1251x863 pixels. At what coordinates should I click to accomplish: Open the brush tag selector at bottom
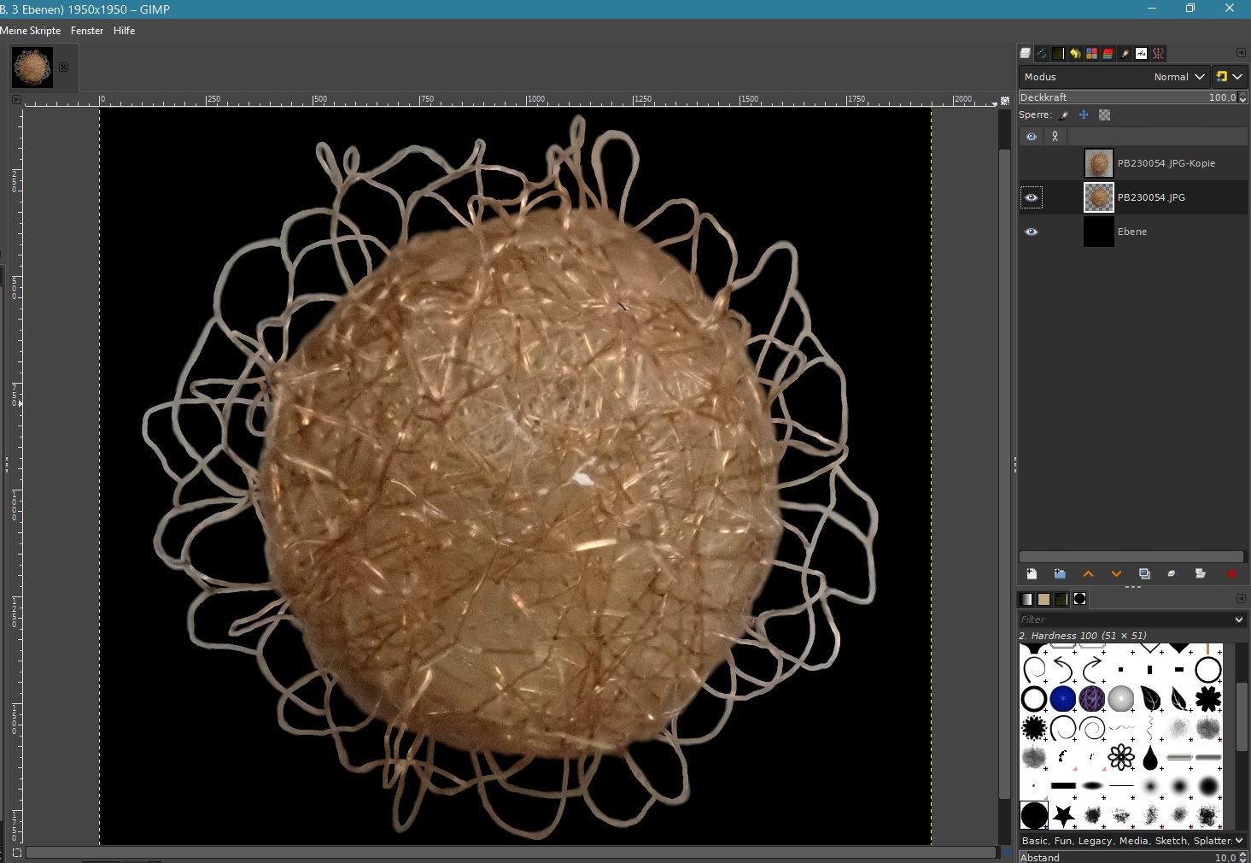pyautogui.click(x=1238, y=841)
